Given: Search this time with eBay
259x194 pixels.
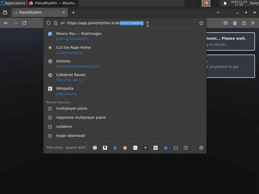Looking at the screenshot, I should pos(135,148).
